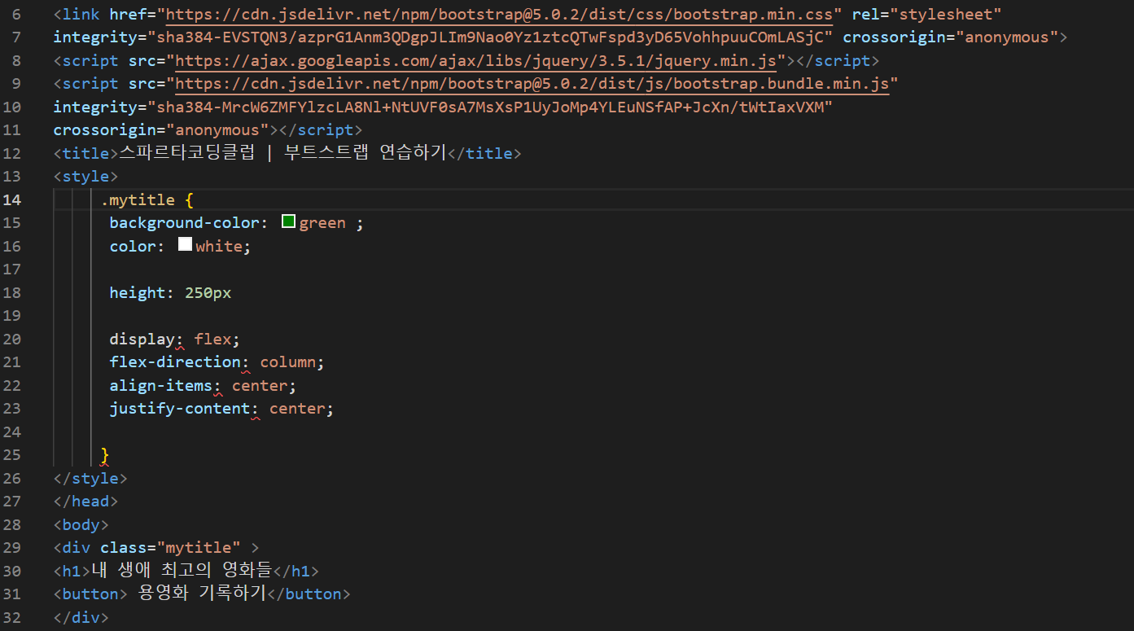Screen dimensions: 1134x631
Task: Click the closing brace on line 25
Action: [105, 454]
